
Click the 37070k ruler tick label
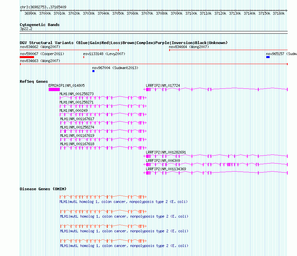(x=147, y=13)
